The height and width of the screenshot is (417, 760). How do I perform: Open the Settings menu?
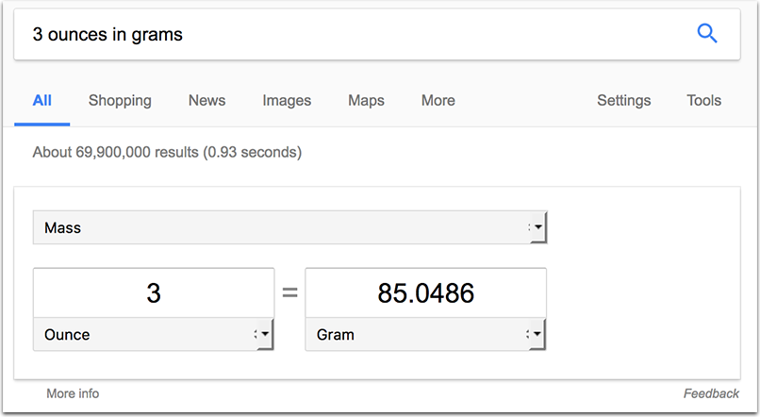(624, 100)
